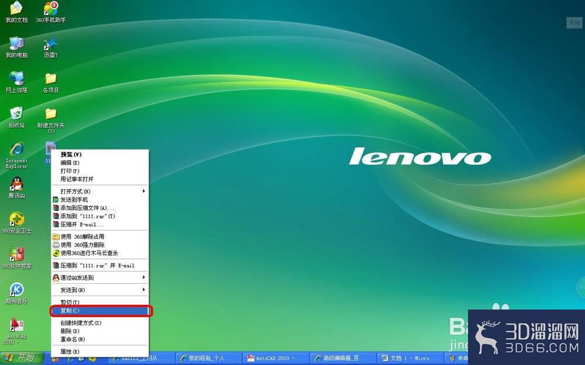Select the 360安全卫士 desktop icon
The width and height of the screenshot is (585, 365).
coord(16,223)
